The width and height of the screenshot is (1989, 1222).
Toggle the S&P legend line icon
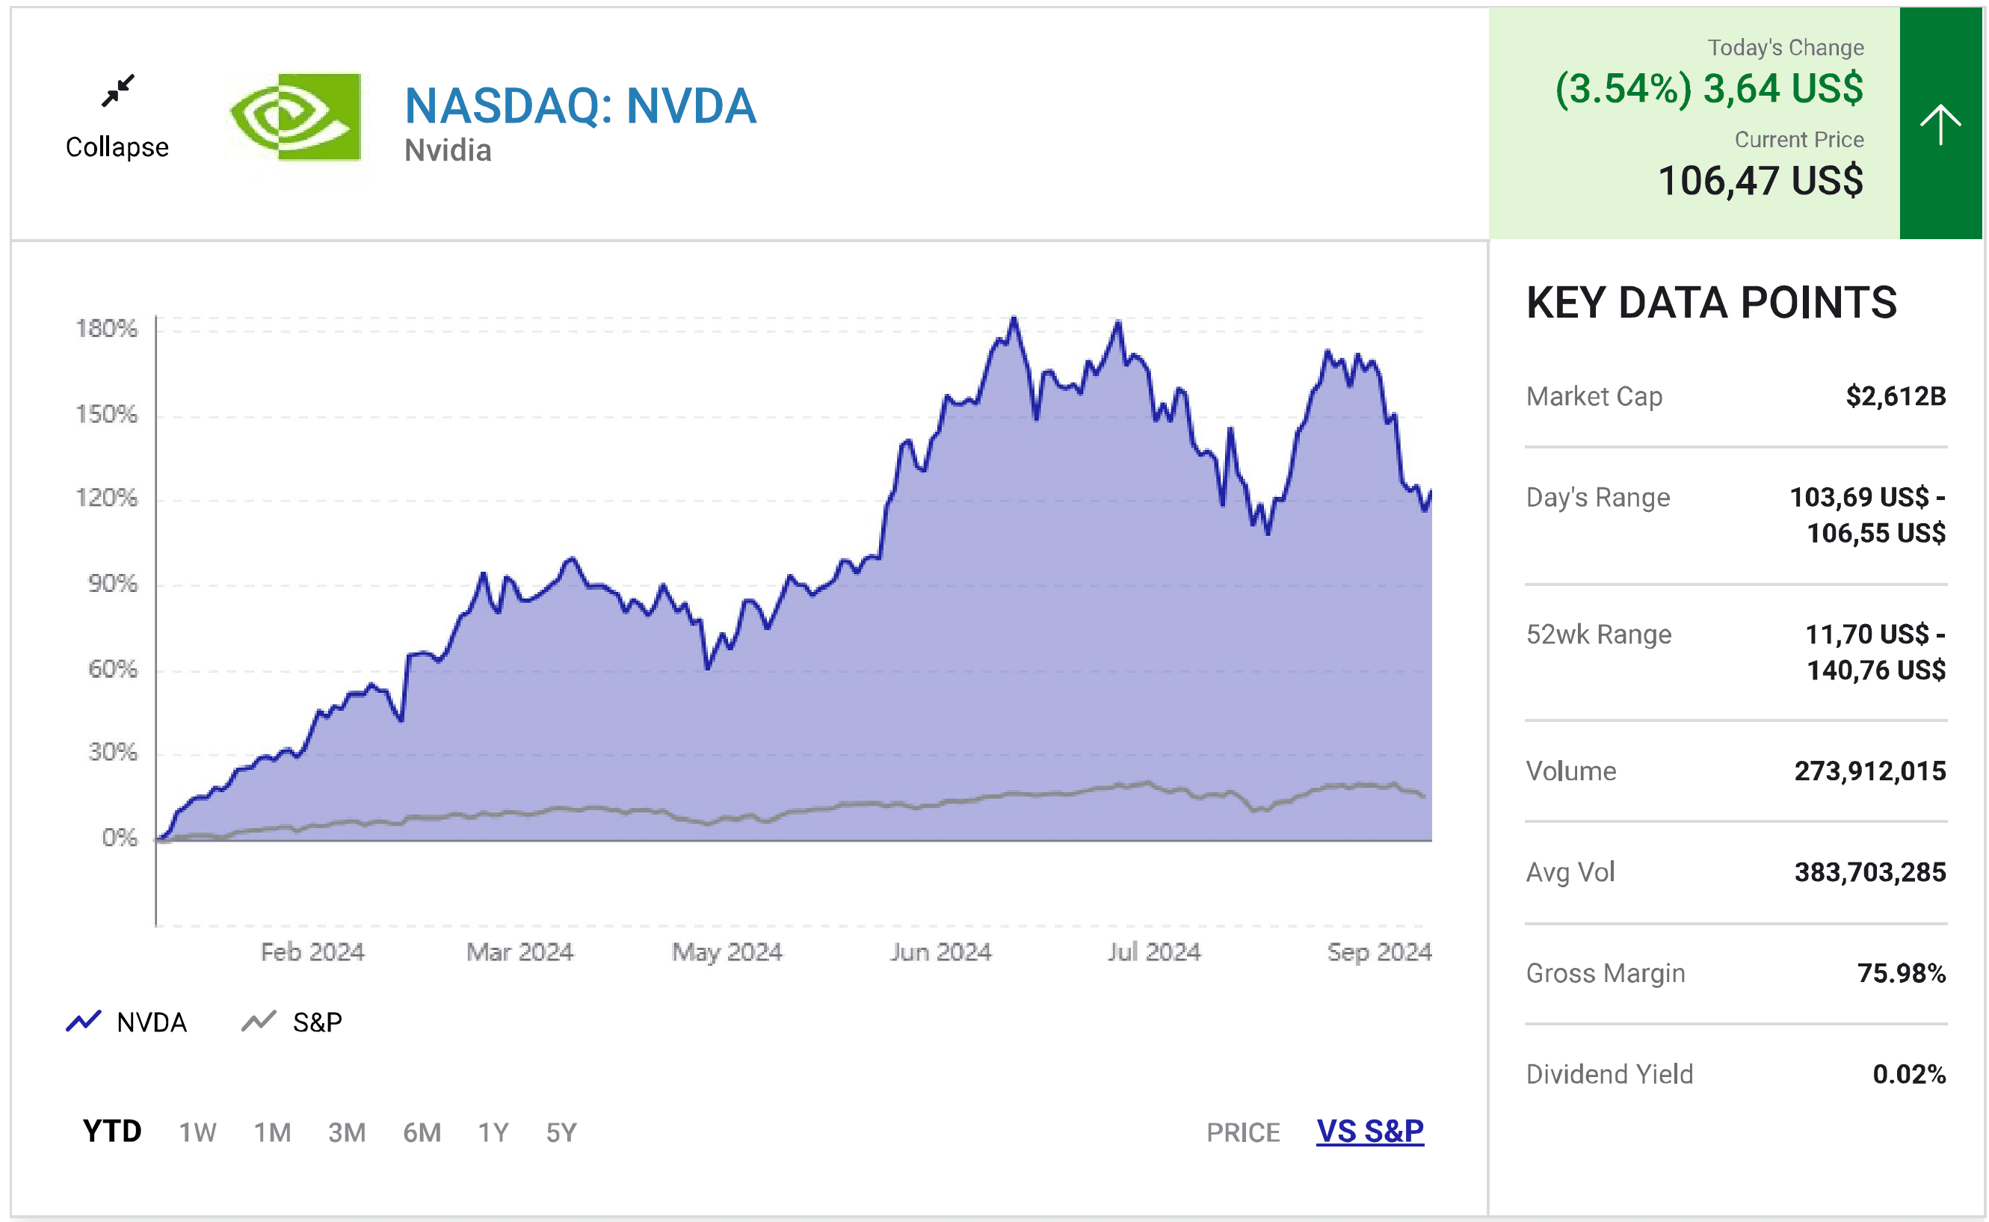click(259, 1022)
